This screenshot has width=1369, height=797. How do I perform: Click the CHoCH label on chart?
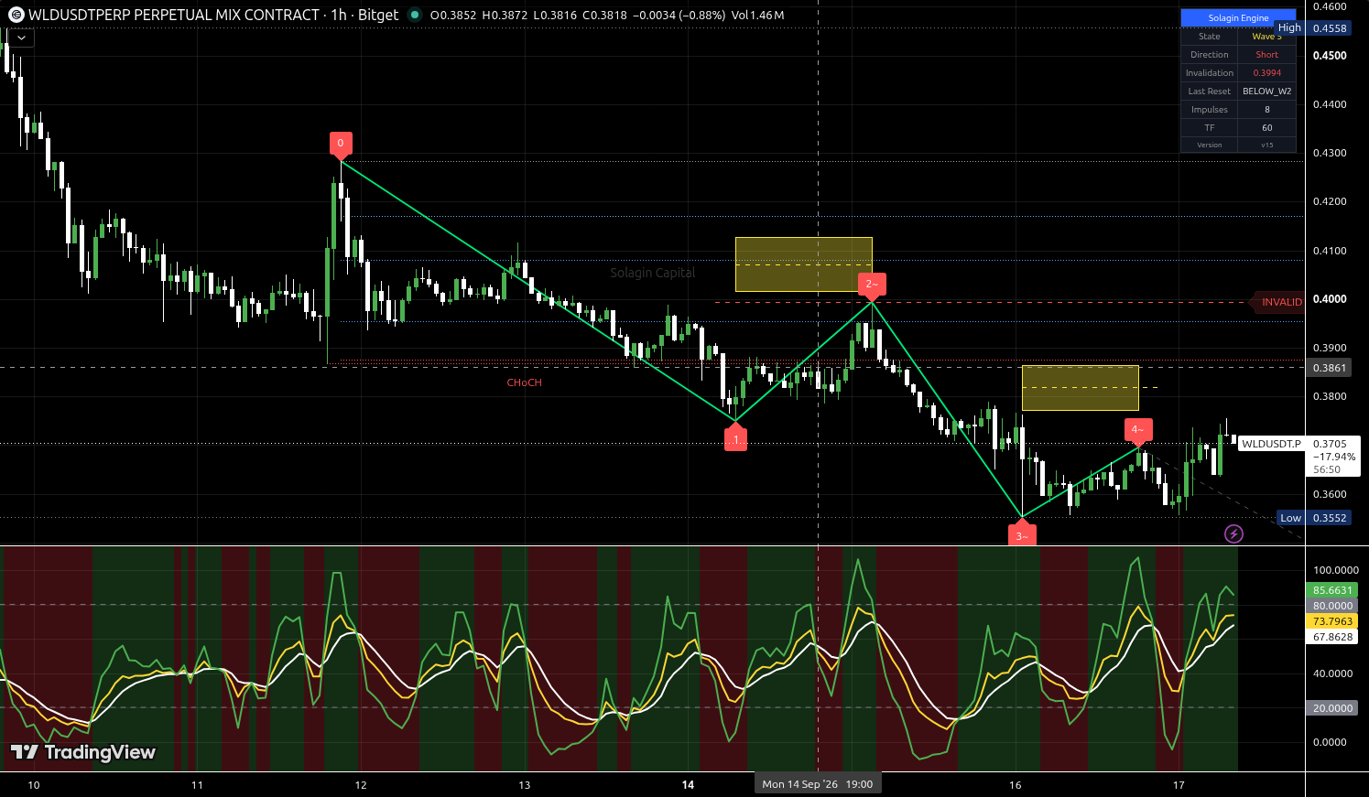pos(525,382)
